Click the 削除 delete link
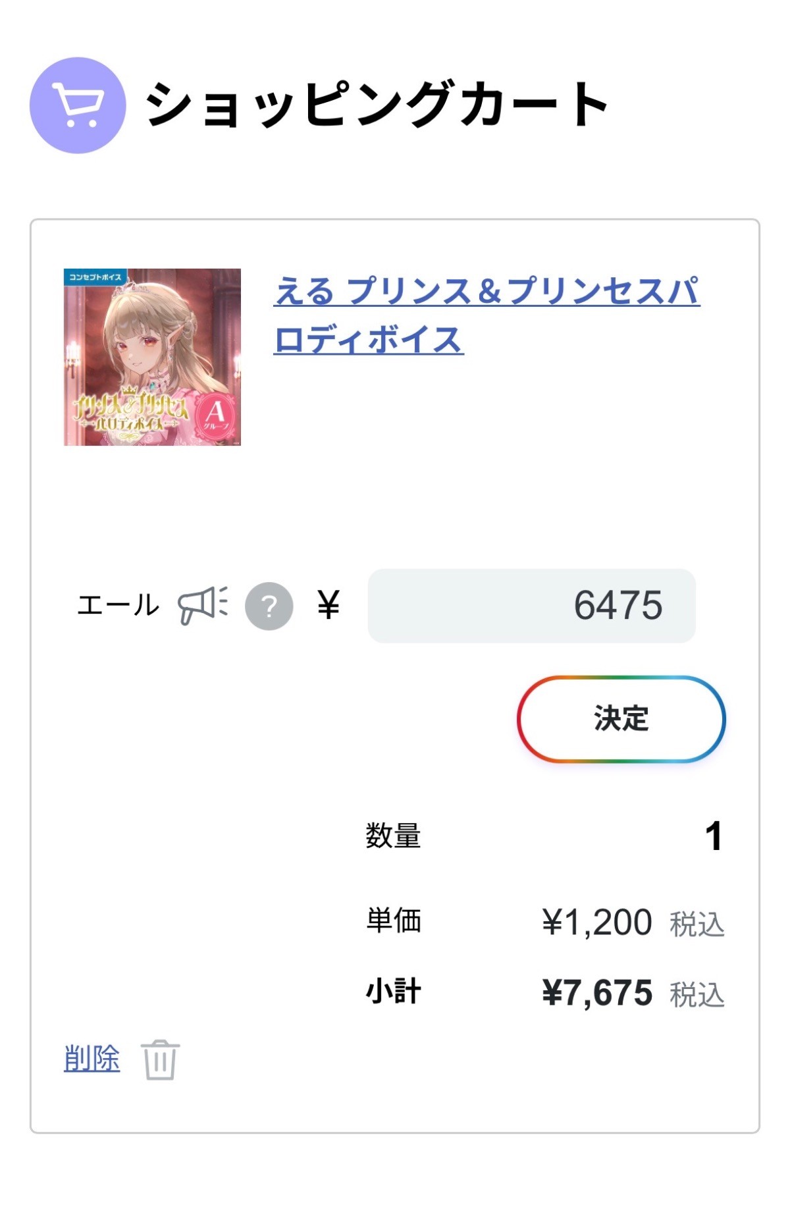 coord(92,1058)
